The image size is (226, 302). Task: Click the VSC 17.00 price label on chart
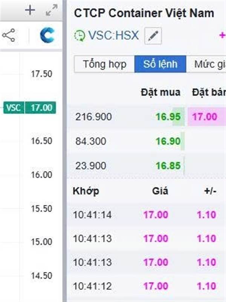coord(30,108)
